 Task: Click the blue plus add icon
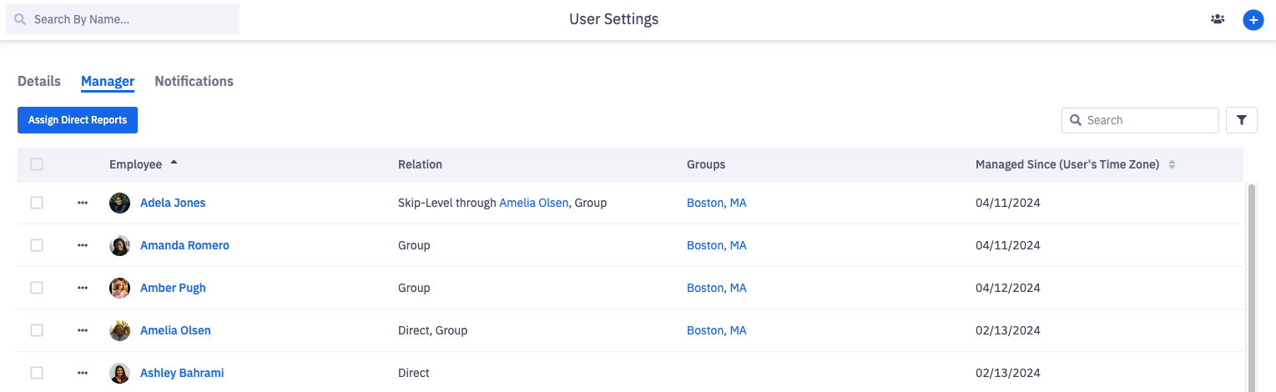[x=1253, y=20]
